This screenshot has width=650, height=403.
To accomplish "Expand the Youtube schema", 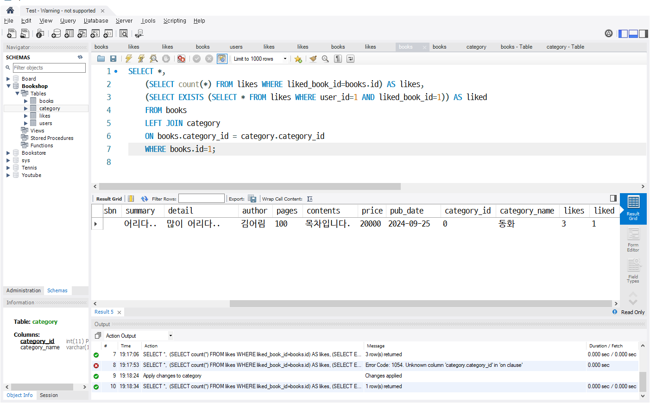I will (x=8, y=175).
